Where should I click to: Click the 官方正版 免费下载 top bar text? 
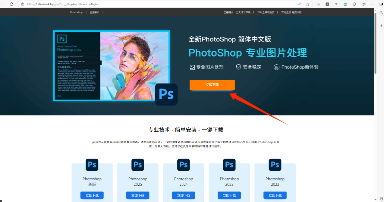click(x=291, y=12)
